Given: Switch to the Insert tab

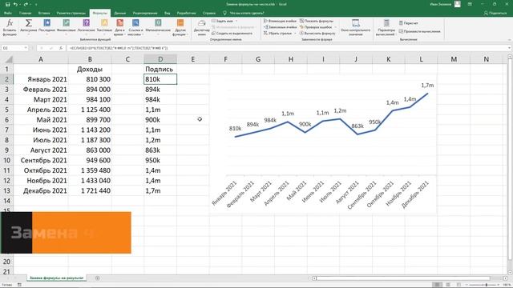Looking at the screenshot, I should click(44, 13).
